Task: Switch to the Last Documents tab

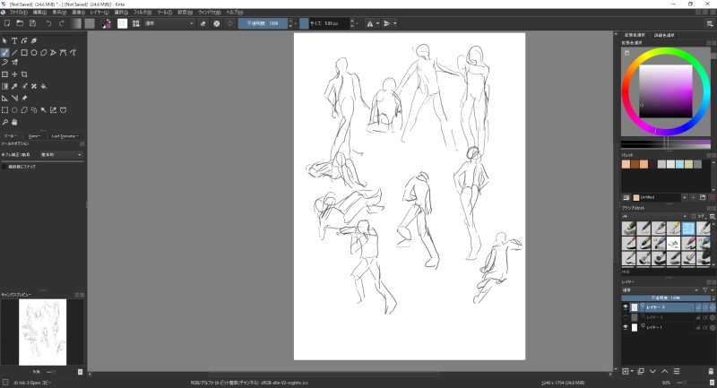Action: pyautogui.click(x=65, y=136)
